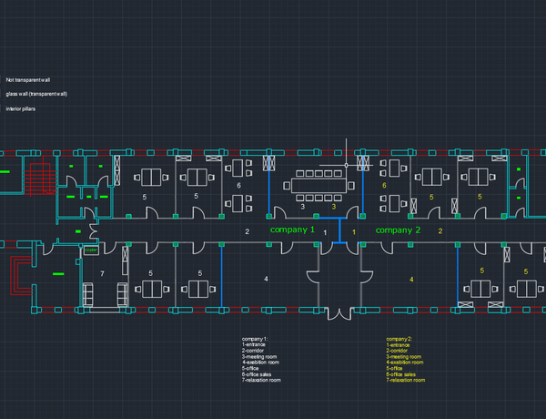Click the left sofa in relaxation room 7
546x419 pixels.
[89, 295]
